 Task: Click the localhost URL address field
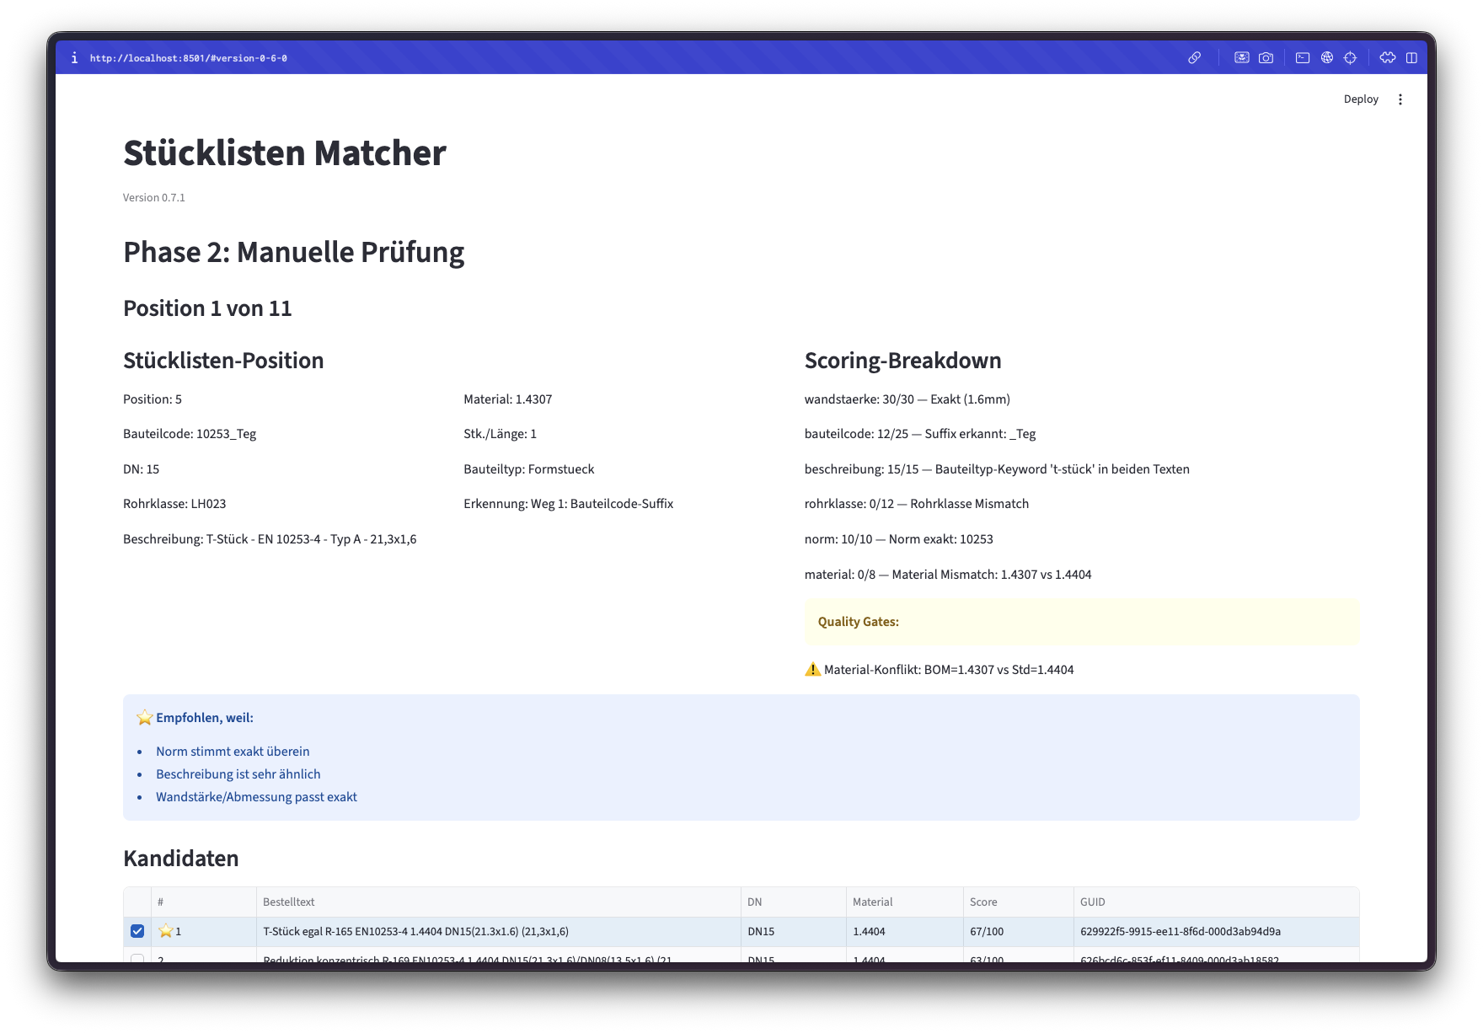pyautogui.click(x=189, y=58)
